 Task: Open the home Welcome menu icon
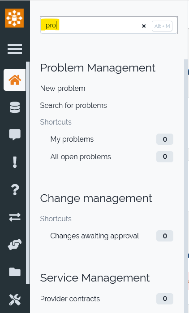point(15,80)
